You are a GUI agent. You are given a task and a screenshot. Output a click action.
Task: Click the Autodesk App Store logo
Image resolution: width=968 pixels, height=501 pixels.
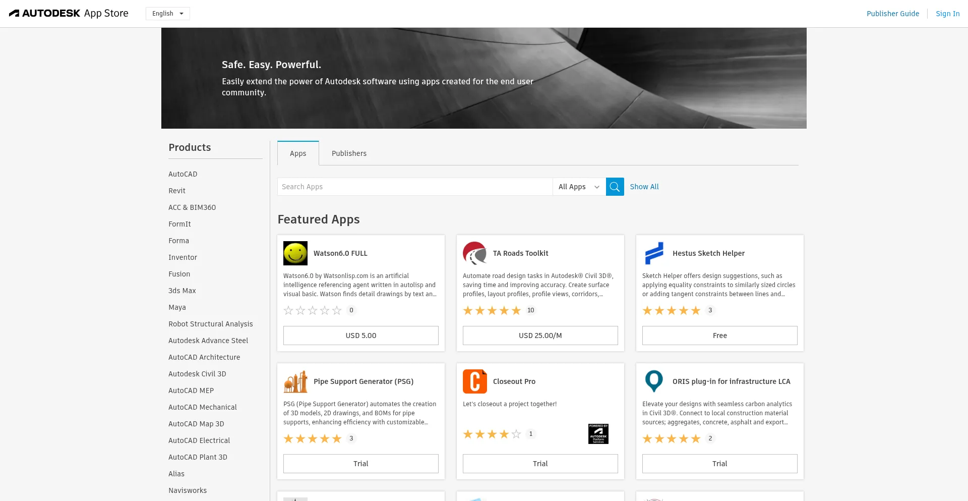click(69, 14)
